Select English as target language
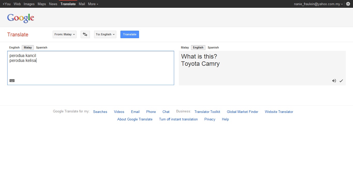353x172 pixels. (x=198, y=47)
